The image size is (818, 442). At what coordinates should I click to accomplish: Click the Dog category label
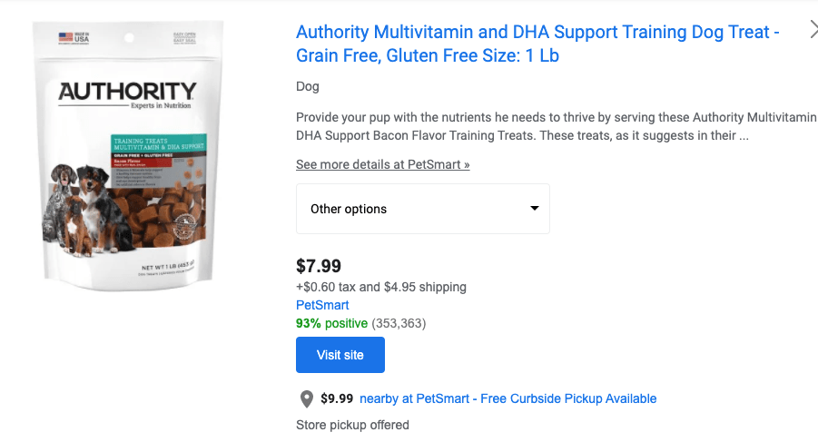[308, 87]
